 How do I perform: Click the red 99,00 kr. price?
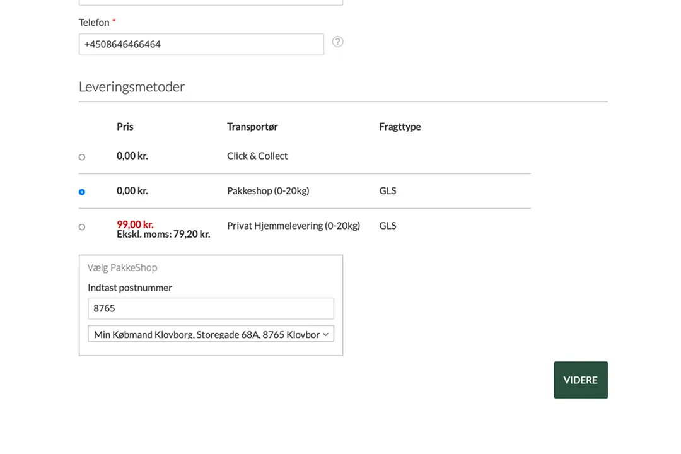(135, 224)
